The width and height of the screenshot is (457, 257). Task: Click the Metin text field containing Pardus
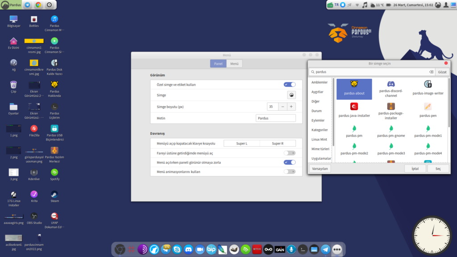pos(276,118)
